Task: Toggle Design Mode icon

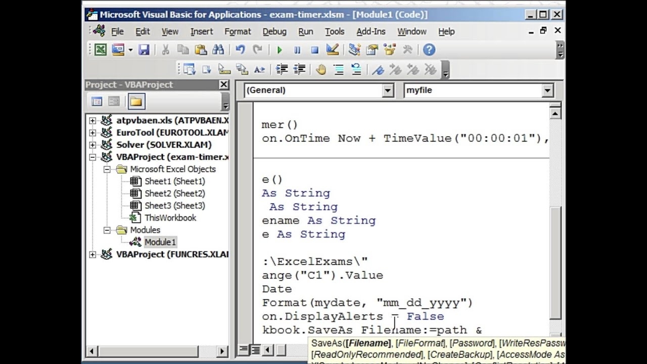Action: tap(332, 50)
